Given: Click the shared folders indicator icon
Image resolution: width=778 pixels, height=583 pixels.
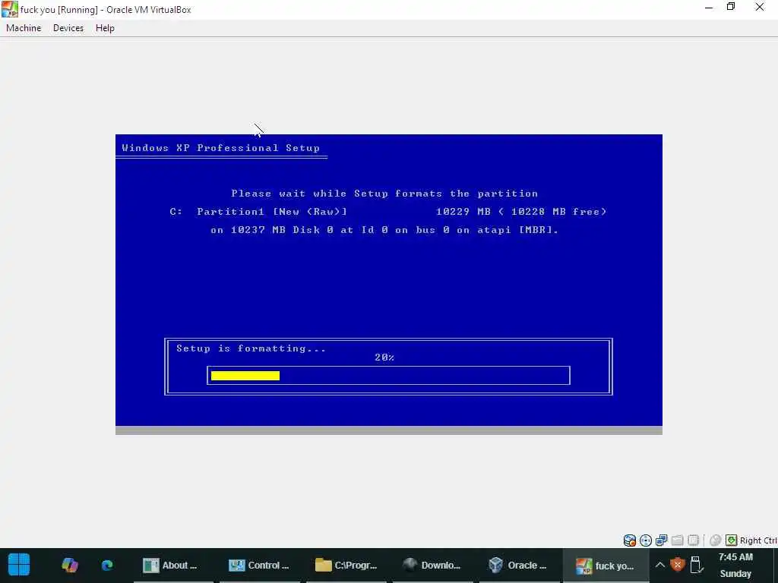Looking at the screenshot, I should tap(677, 540).
